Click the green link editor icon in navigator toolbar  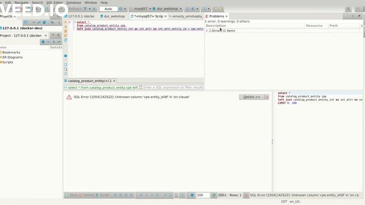39,23
